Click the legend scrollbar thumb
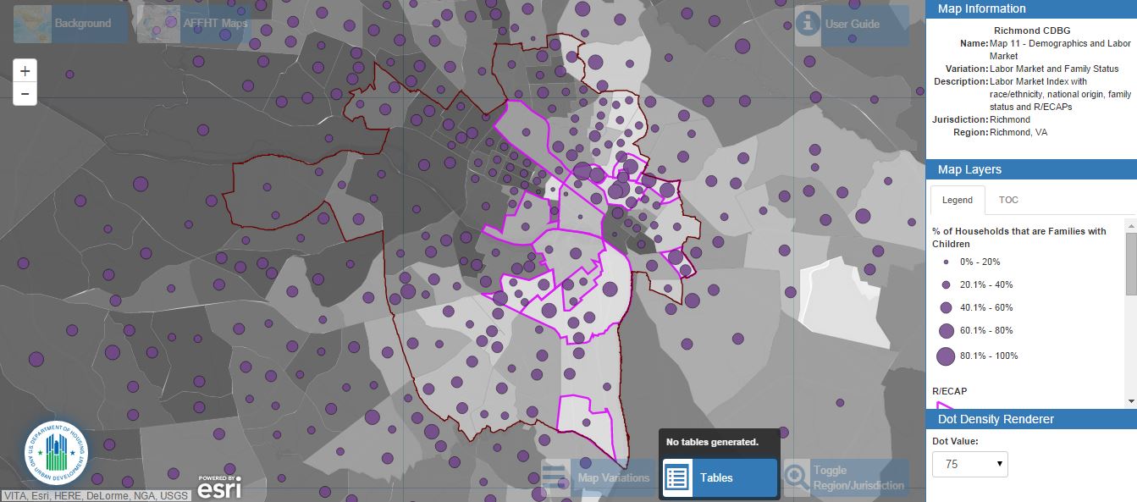The width and height of the screenshot is (1137, 502). click(1131, 263)
